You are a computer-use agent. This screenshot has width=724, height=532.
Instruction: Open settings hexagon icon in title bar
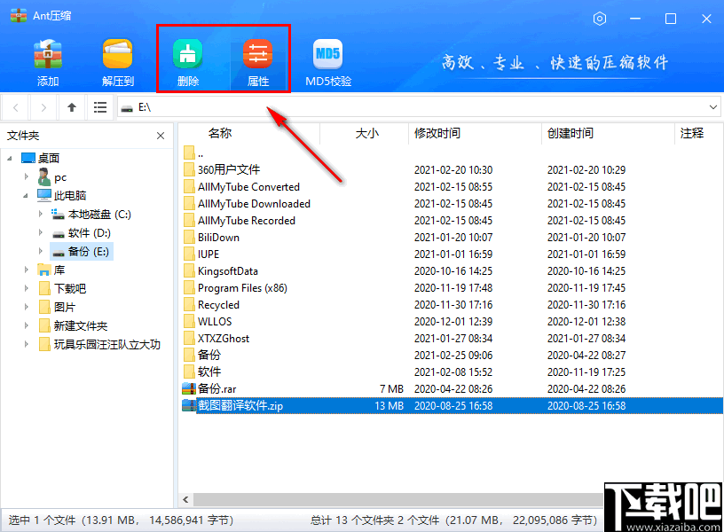599,19
